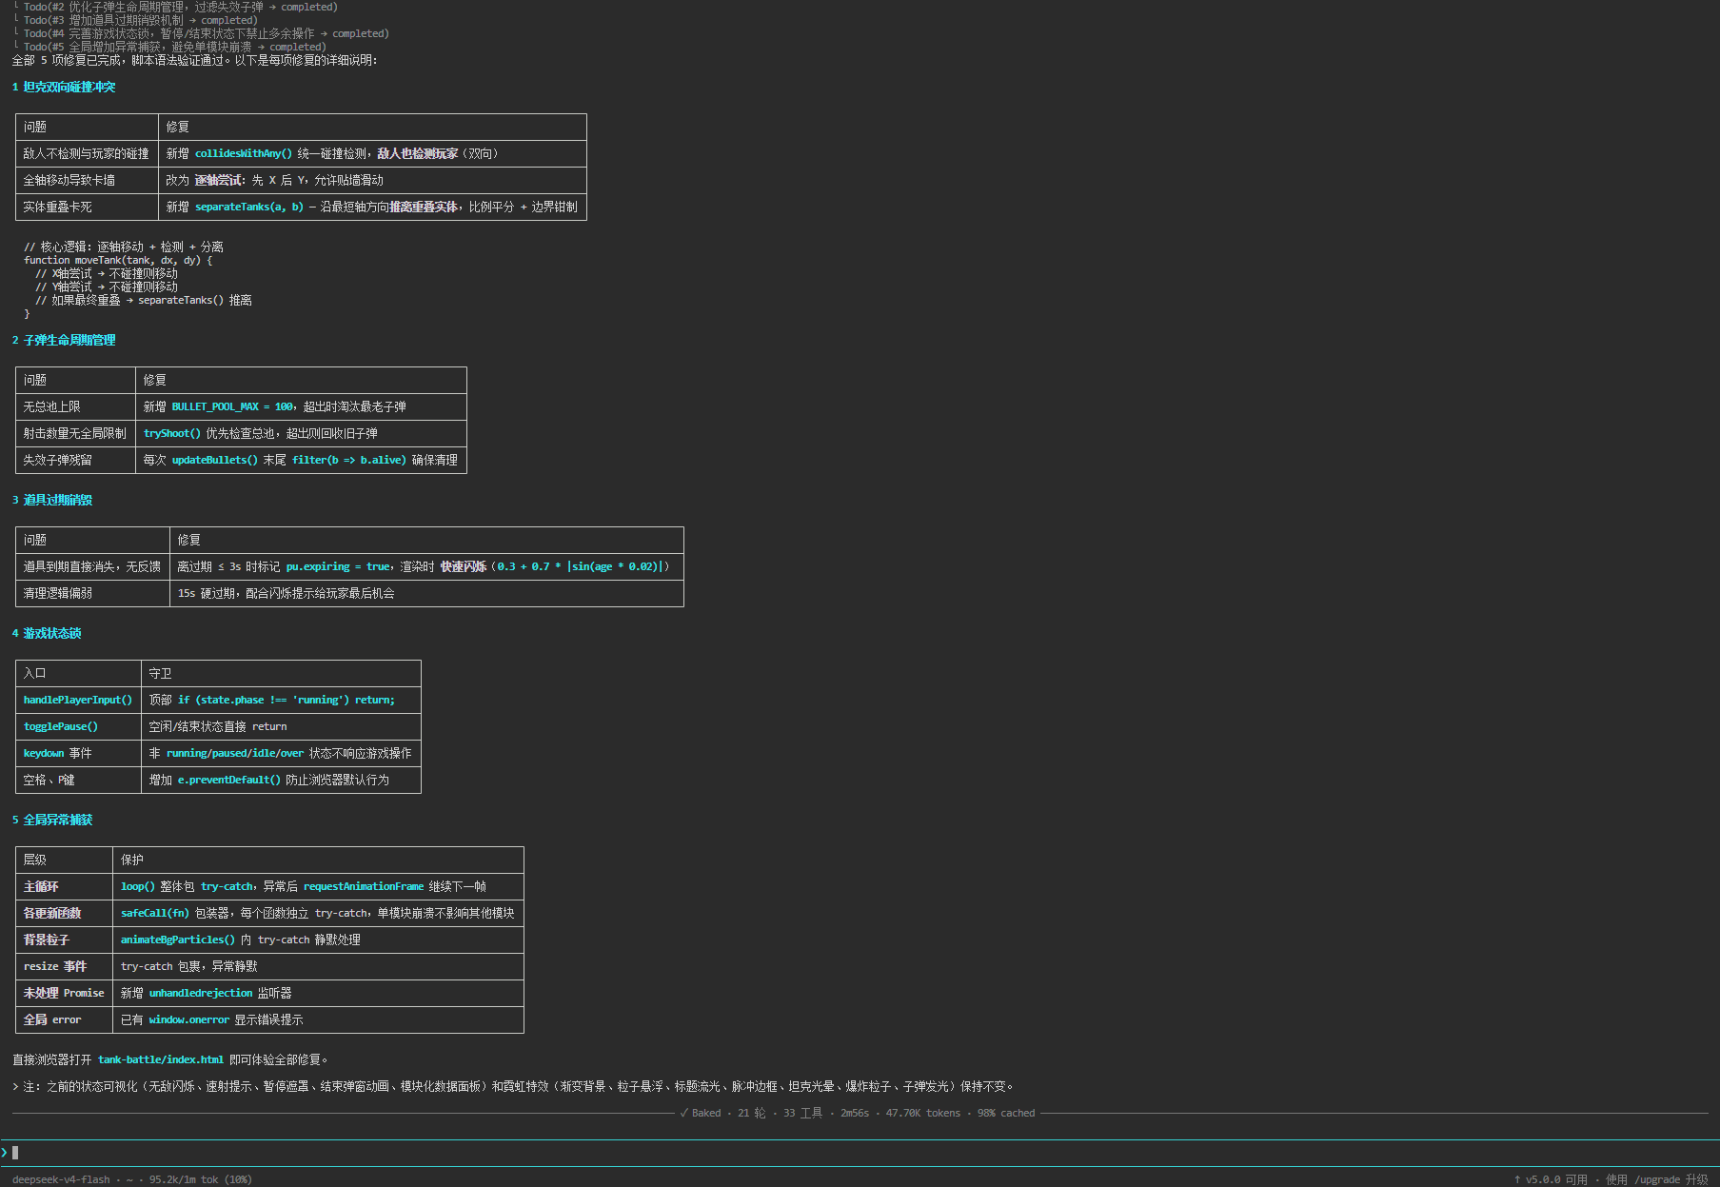Select 'collidesWithAny()' code text

point(244,153)
